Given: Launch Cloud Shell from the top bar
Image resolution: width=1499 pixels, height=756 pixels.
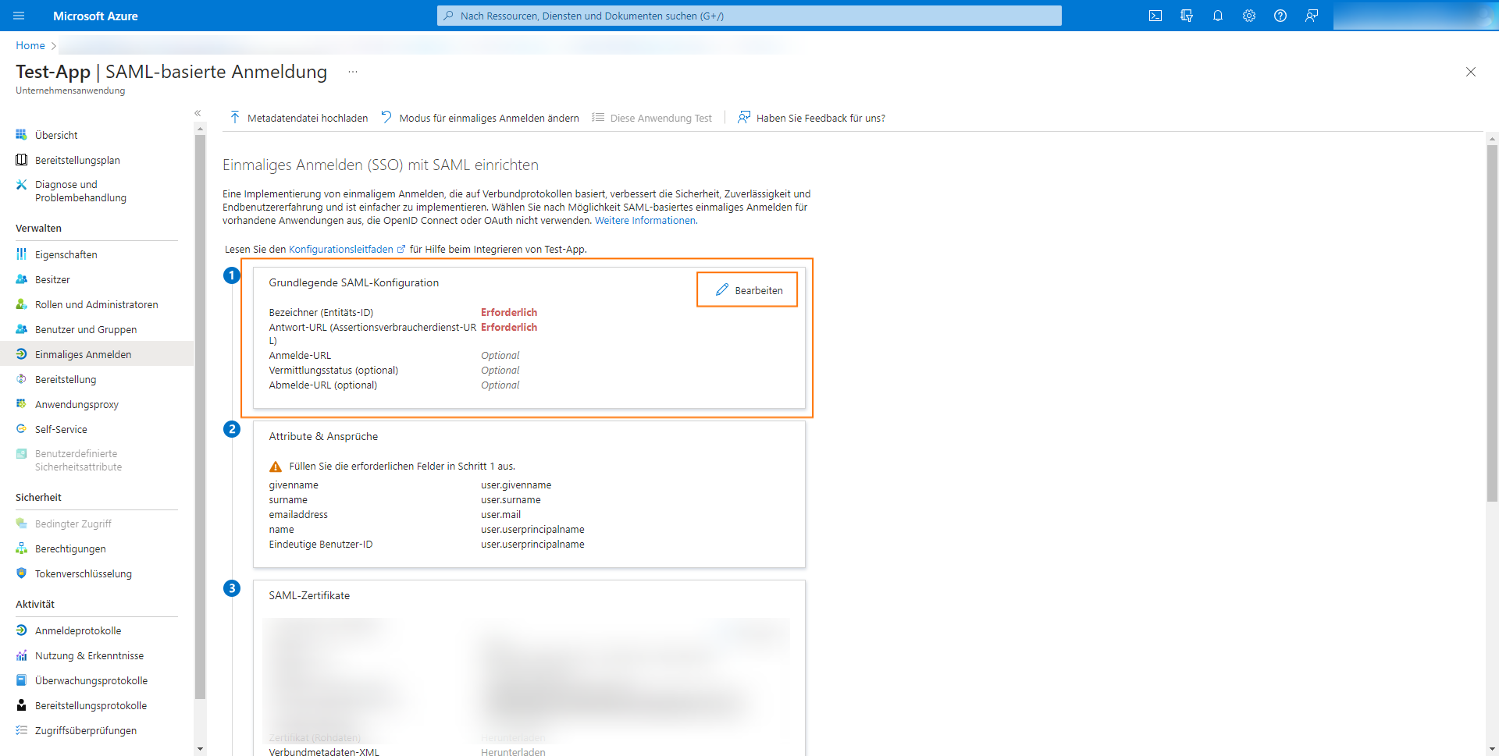Looking at the screenshot, I should [x=1155, y=16].
